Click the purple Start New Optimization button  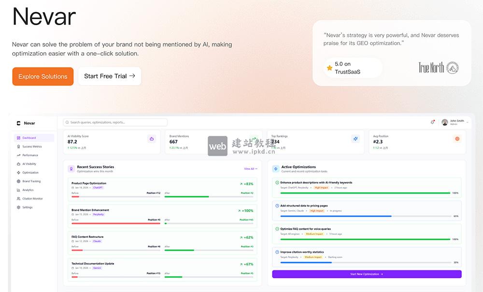367,274
